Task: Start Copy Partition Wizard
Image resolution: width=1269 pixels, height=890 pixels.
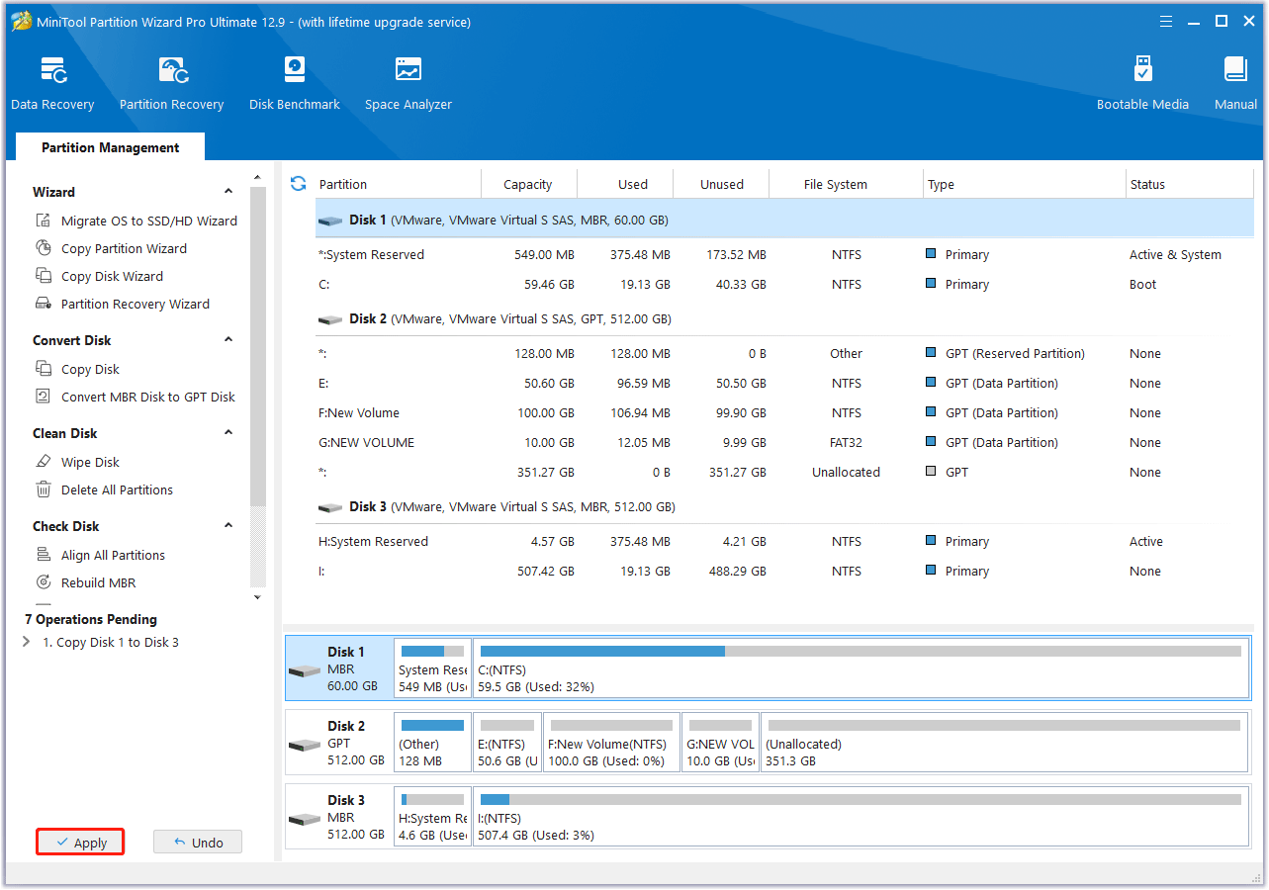Action: pyautogui.click(x=112, y=248)
